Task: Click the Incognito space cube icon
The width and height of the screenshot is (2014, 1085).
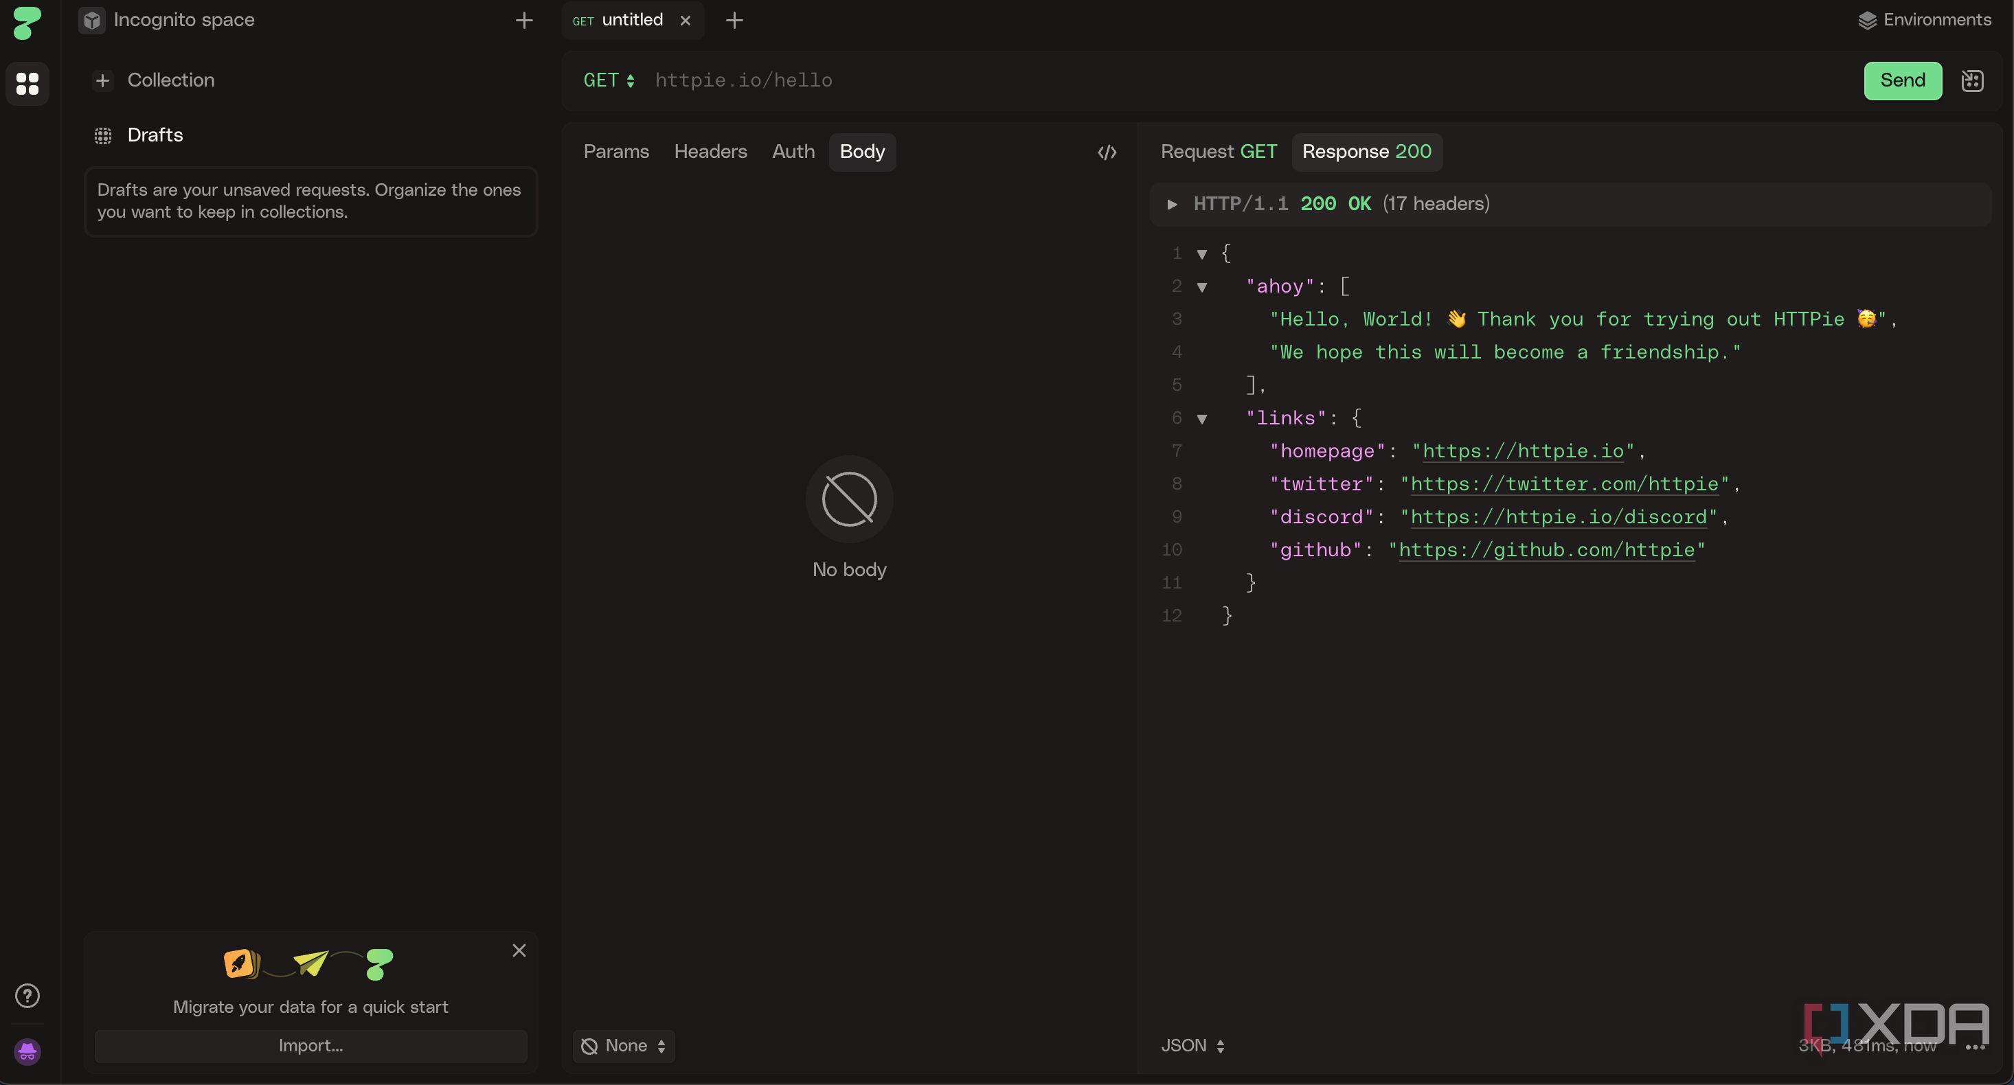Action: (x=92, y=21)
